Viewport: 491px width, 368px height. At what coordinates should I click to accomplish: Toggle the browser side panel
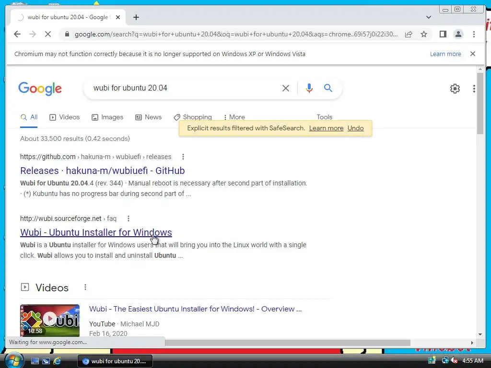click(x=443, y=34)
